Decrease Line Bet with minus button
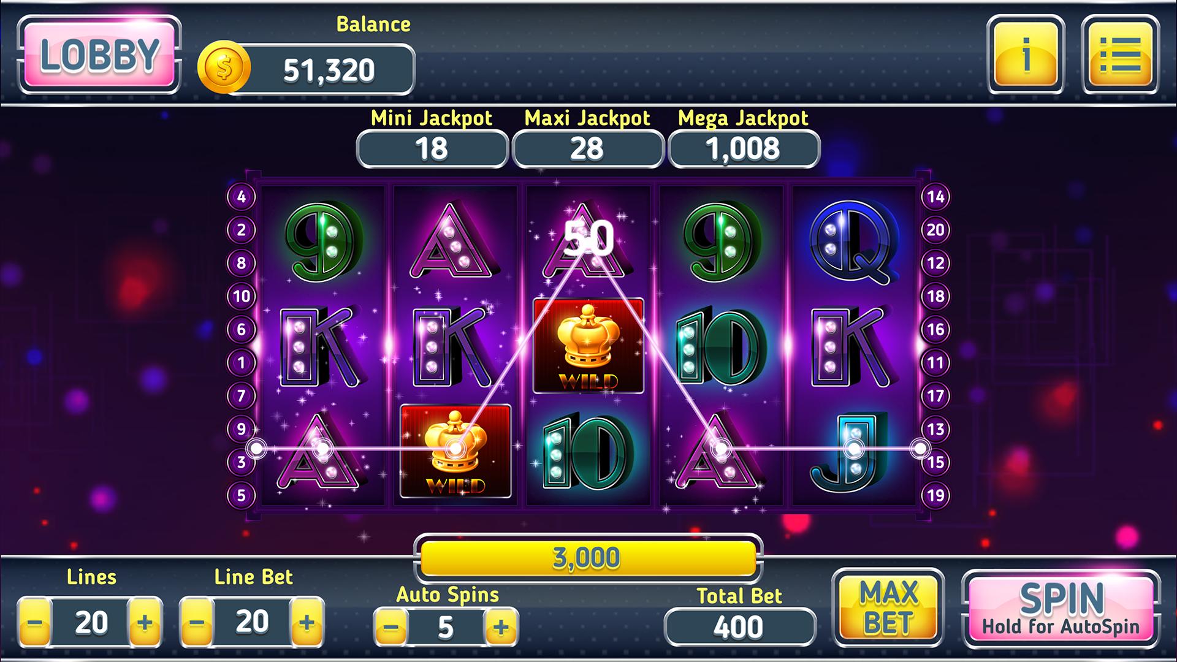Screen dimensions: 1177x662 click(197, 623)
